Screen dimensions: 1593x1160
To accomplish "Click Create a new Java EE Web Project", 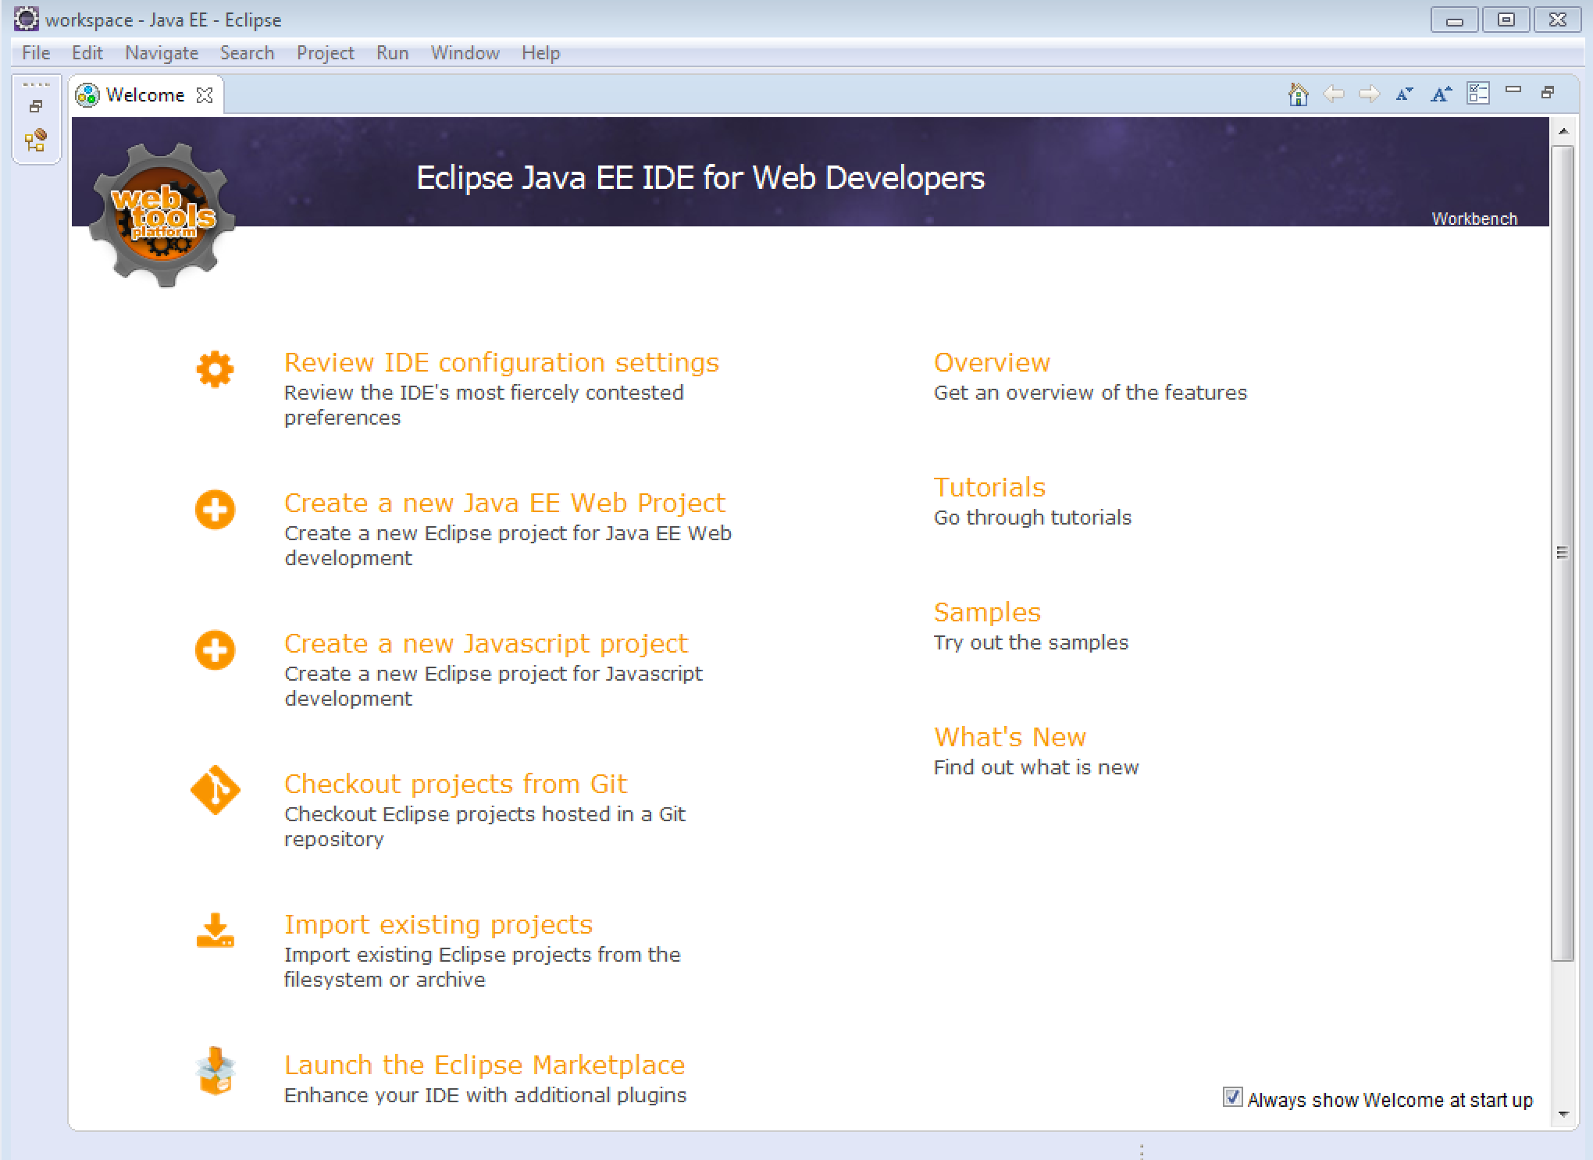I will click(504, 503).
